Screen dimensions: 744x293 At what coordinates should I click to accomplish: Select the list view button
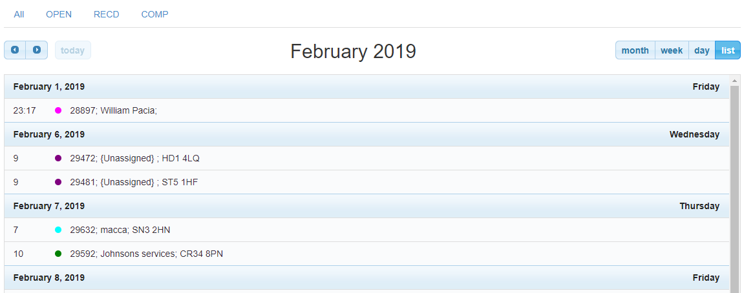pyautogui.click(x=727, y=50)
